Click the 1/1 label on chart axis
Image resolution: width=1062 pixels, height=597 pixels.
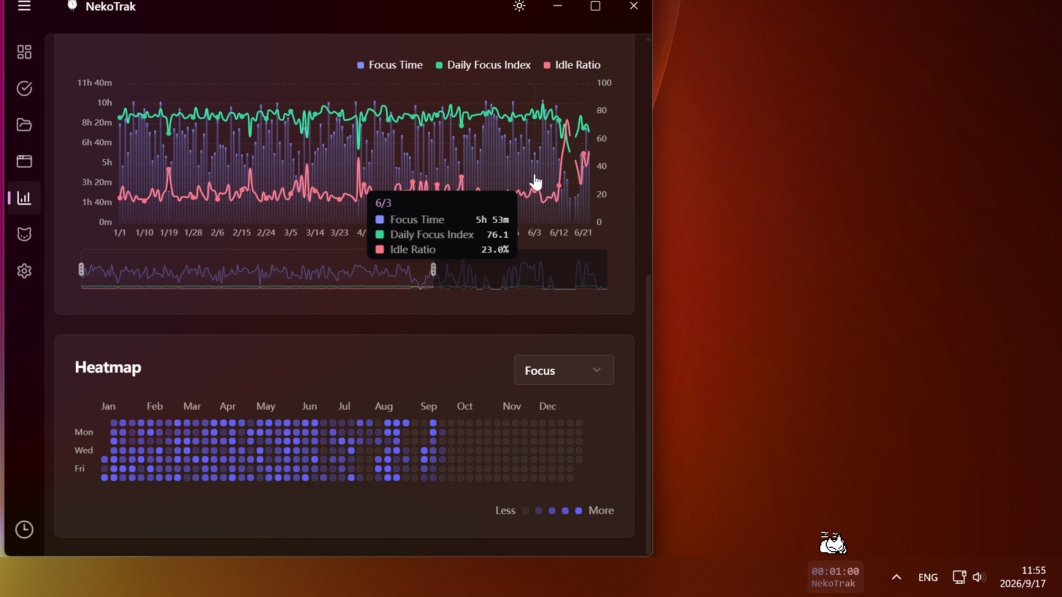pos(119,233)
